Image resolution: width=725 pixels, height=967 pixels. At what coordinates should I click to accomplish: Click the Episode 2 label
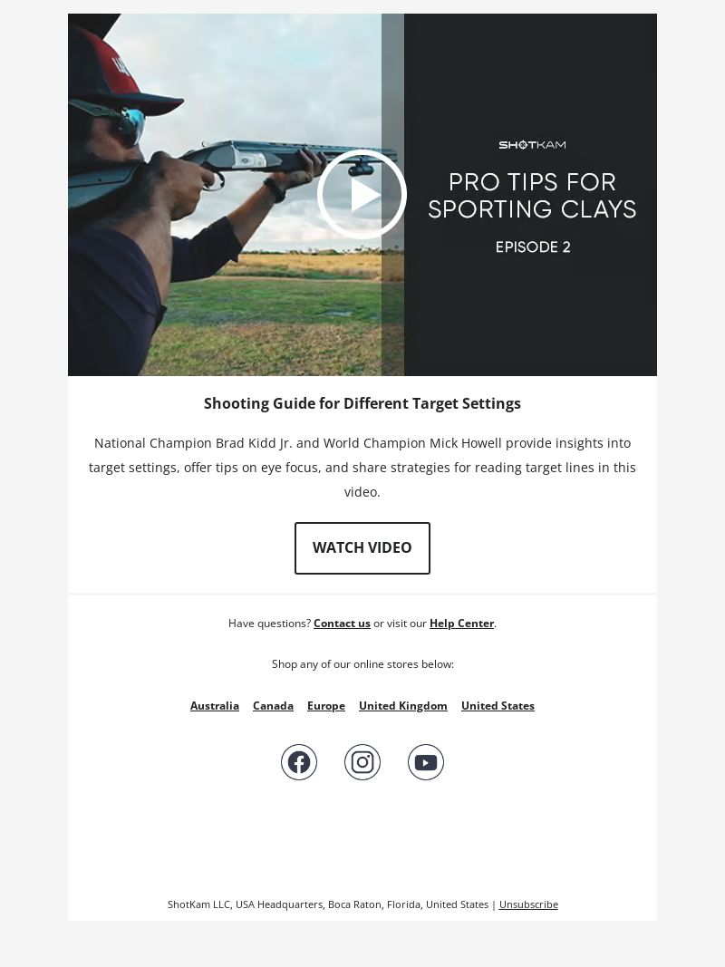[533, 247]
